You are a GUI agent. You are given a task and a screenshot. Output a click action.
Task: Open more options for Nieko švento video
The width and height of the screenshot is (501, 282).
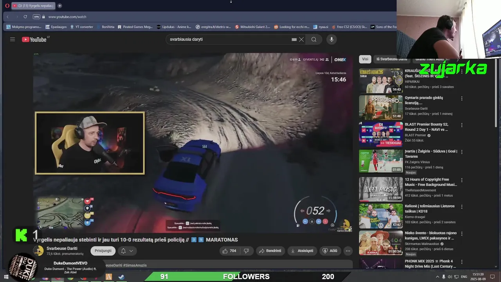(462, 234)
